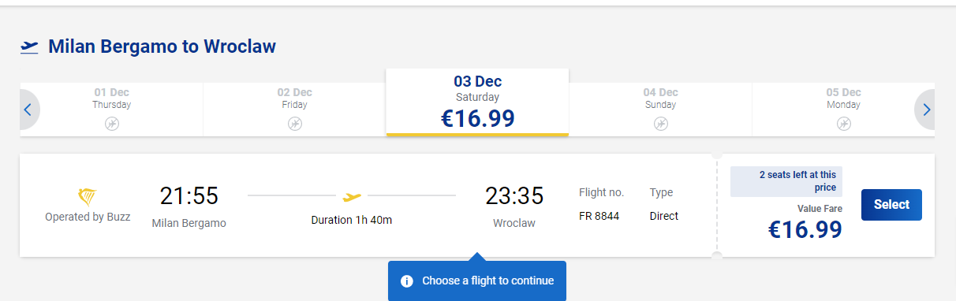The width and height of the screenshot is (956, 301).
Task: Click the yellow plane icon above Duration
Action: coord(352,195)
